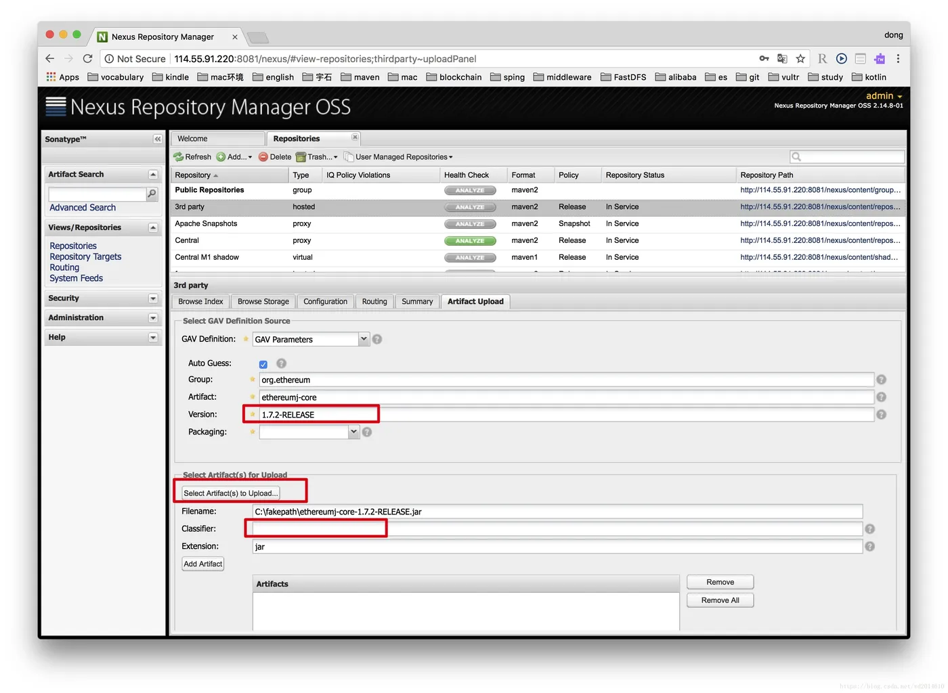The height and width of the screenshot is (693, 948).
Task: Click help icon next to Auto Guess
Action: point(281,363)
